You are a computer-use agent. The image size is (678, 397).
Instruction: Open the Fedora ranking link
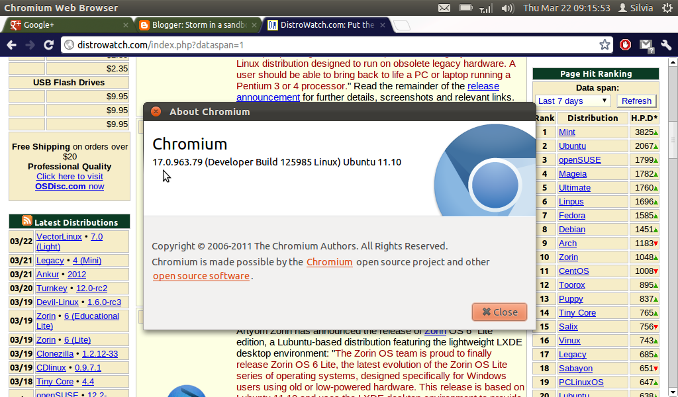(572, 215)
